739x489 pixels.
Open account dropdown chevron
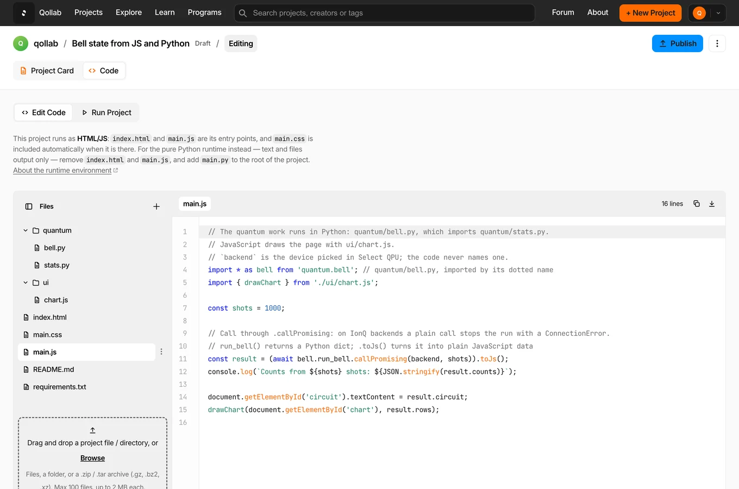(x=718, y=13)
